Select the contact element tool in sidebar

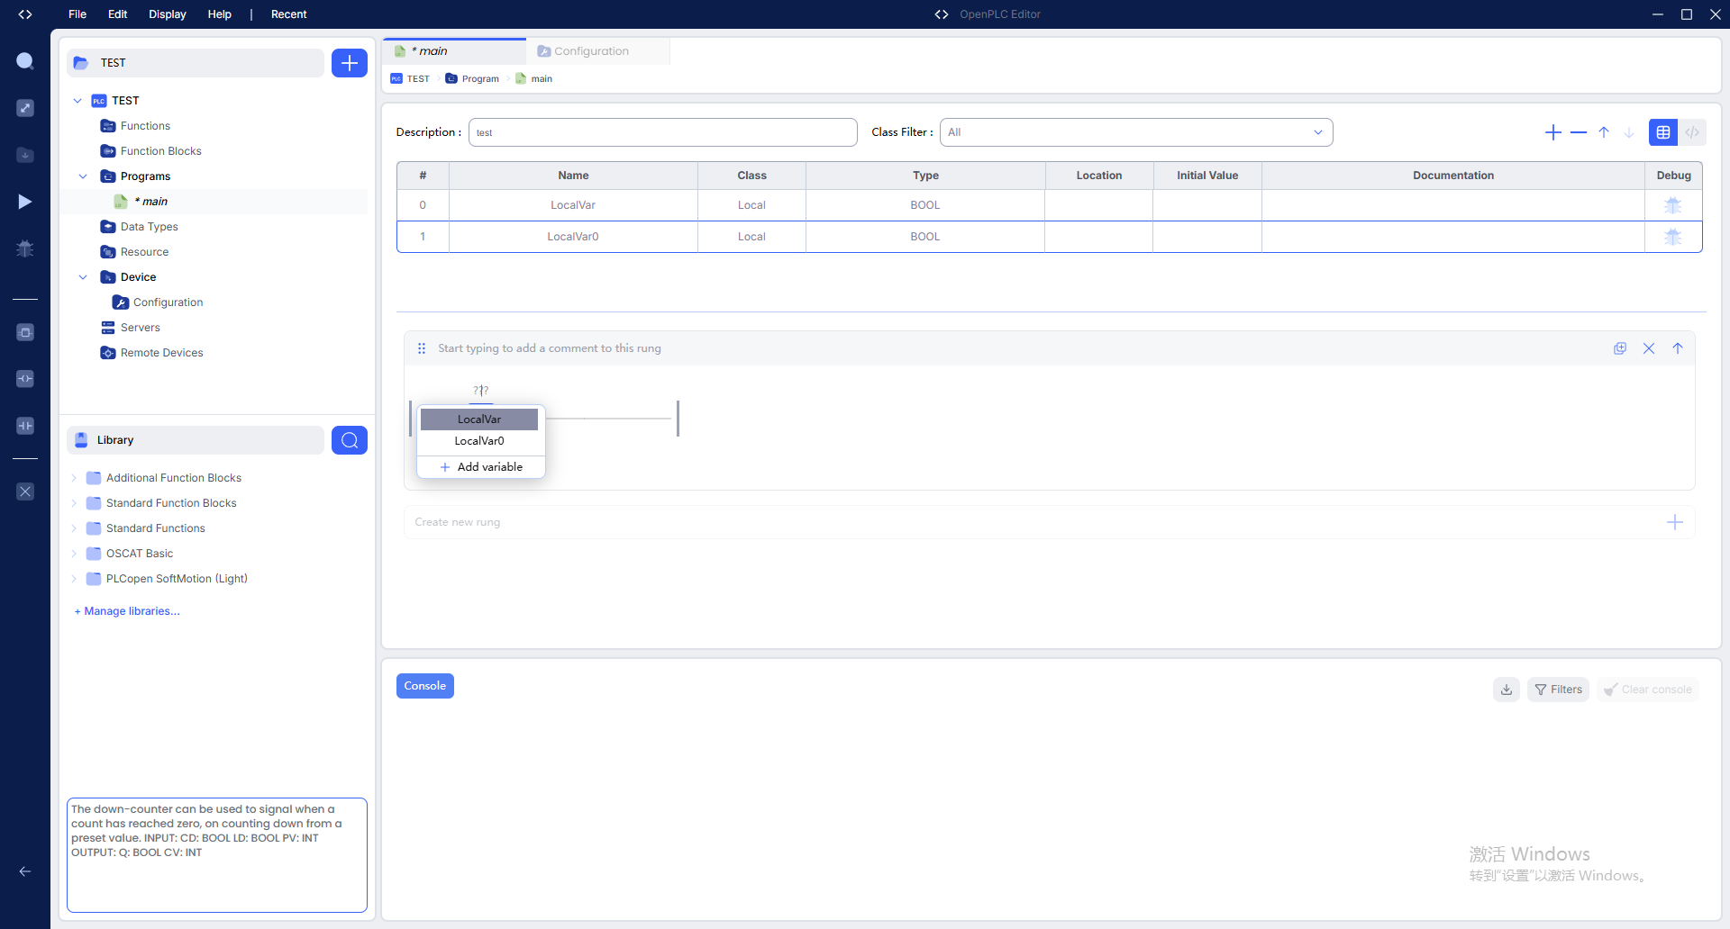25,426
